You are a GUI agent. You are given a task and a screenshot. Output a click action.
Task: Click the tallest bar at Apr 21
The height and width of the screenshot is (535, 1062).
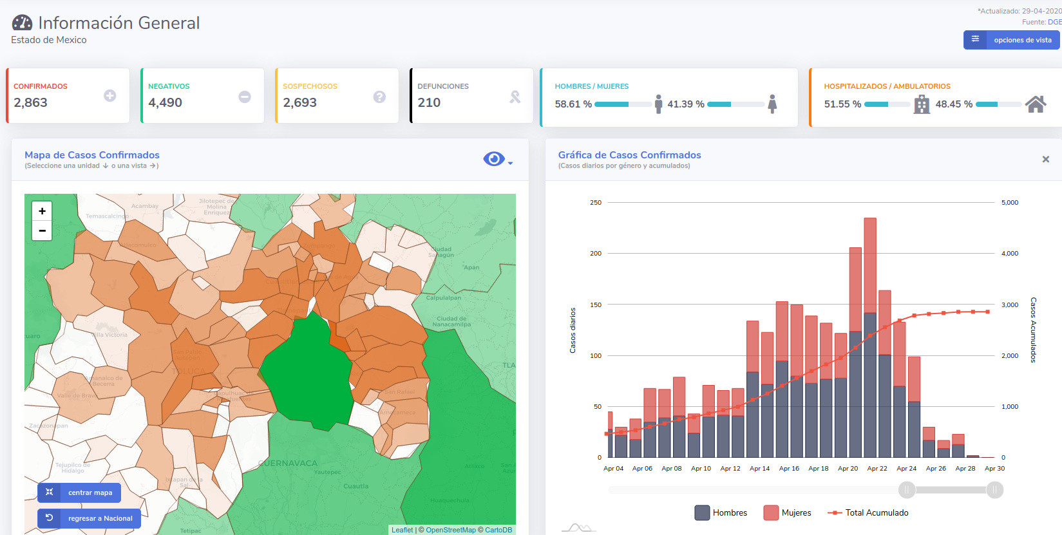click(x=870, y=337)
